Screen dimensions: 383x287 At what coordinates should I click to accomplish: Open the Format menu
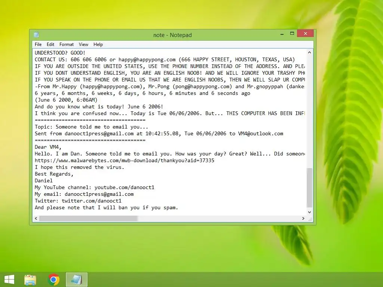click(x=67, y=44)
